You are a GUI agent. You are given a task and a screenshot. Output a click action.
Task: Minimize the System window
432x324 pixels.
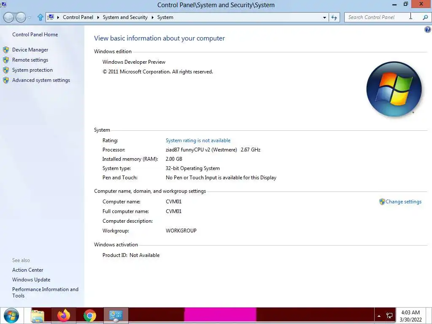tap(394, 4)
